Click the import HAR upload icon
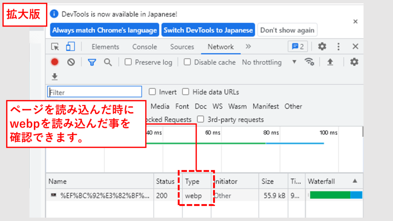Screen dimensions: 393x221 330,62
